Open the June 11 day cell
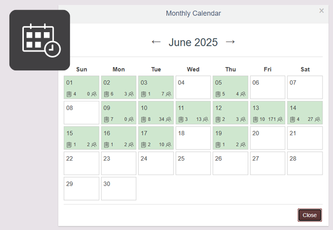333x230 pixels. tap(193, 113)
